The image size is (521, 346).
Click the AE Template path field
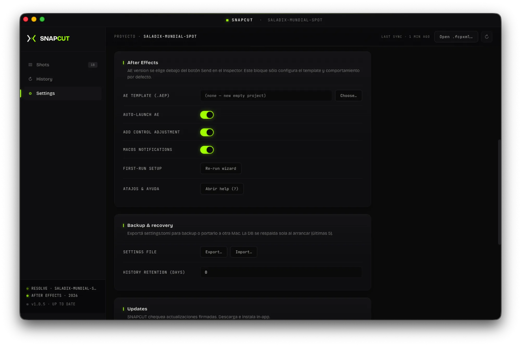266,96
